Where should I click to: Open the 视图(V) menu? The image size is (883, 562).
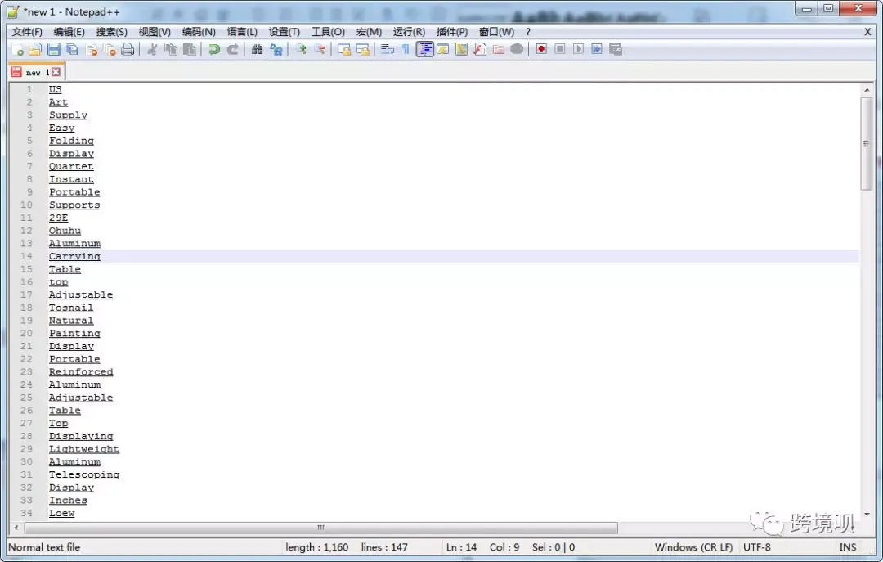click(155, 32)
